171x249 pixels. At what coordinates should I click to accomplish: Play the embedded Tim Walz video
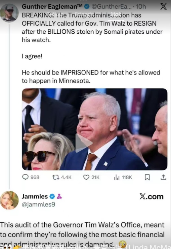click(84, 143)
